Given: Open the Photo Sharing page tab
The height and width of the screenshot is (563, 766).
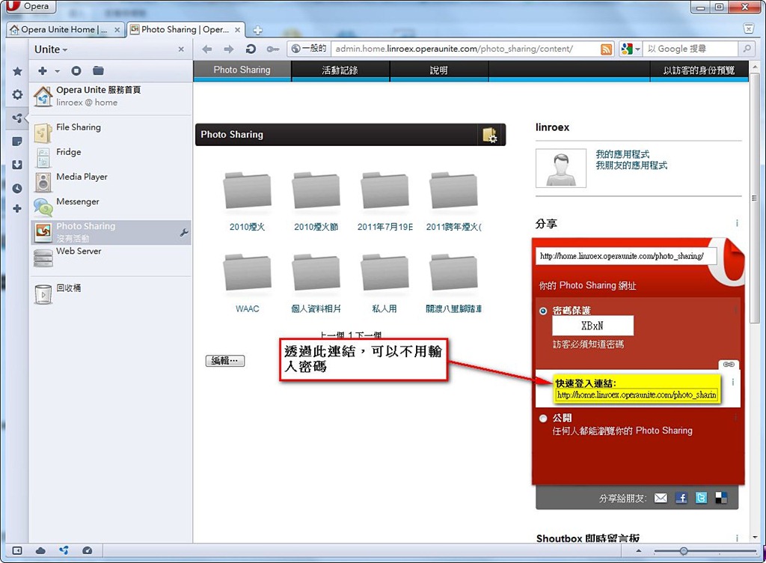Looking at the screenshot, I should [242, 70].
